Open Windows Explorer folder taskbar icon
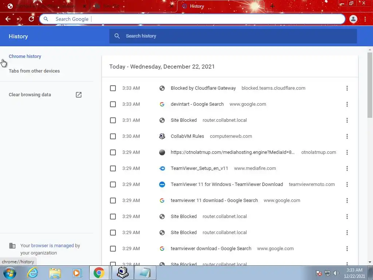This screenshot has height=280, width=373. tap(55, 273)
